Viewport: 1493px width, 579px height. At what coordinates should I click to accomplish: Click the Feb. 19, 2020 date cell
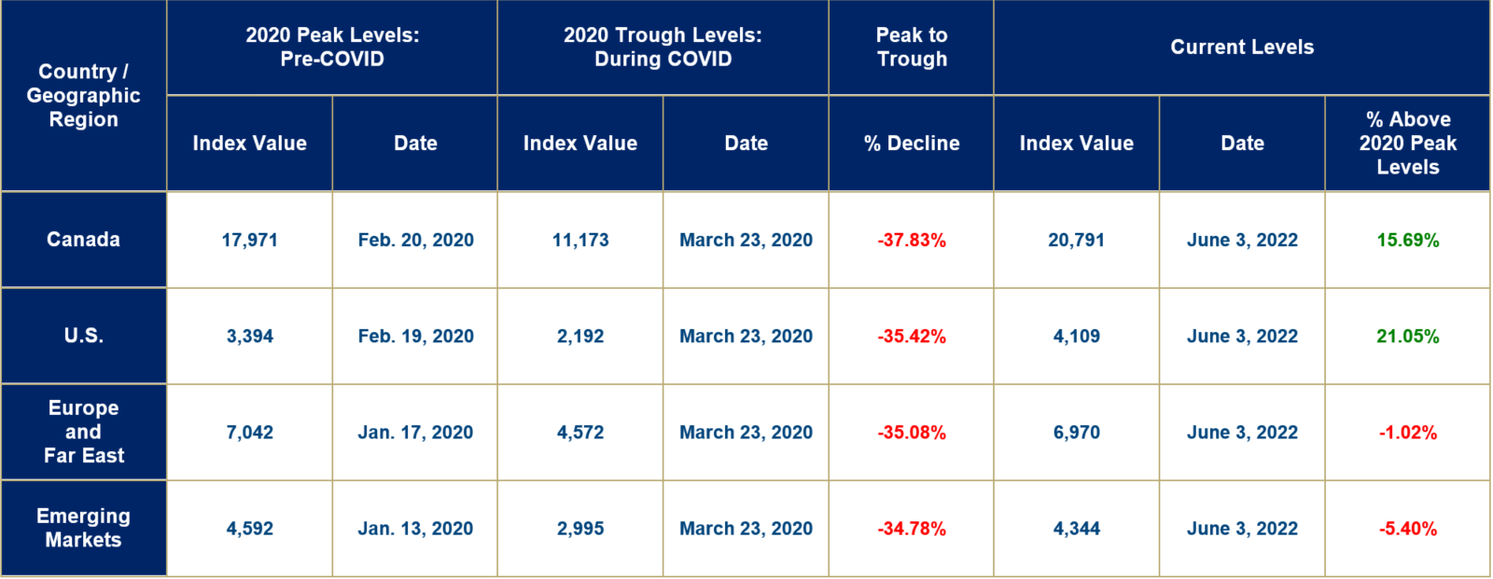[415, 336]
